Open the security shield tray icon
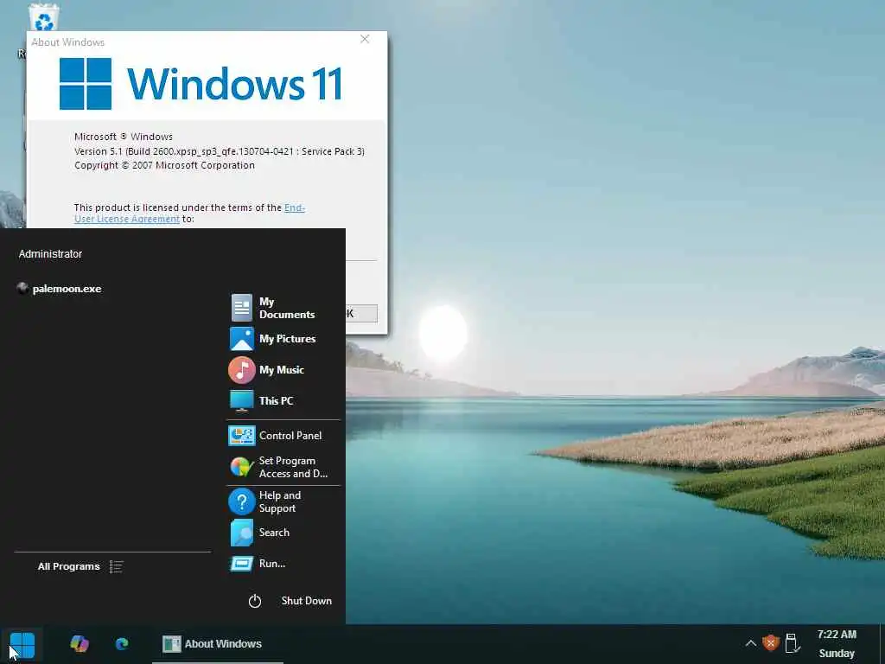The width and height of the screenshot is (885, 664). (770, 643)
